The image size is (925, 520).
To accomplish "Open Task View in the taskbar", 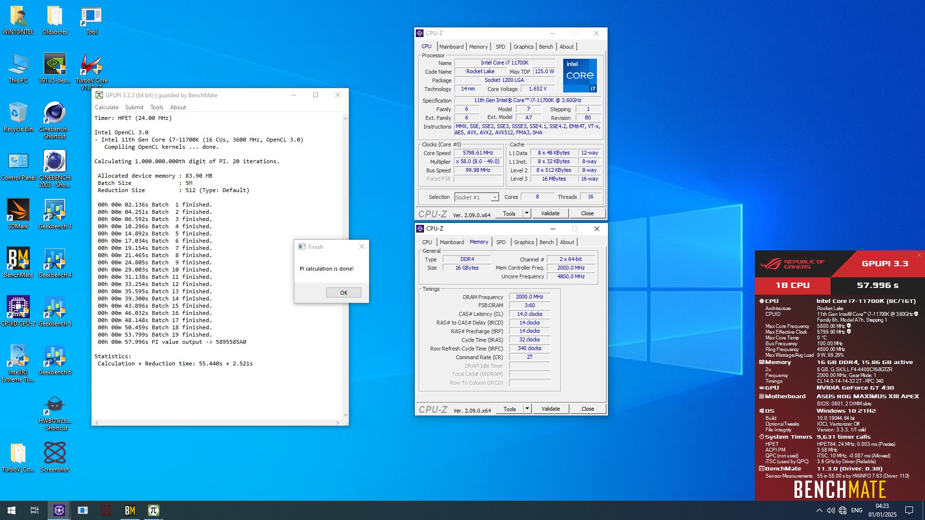I will coord(35,510).
